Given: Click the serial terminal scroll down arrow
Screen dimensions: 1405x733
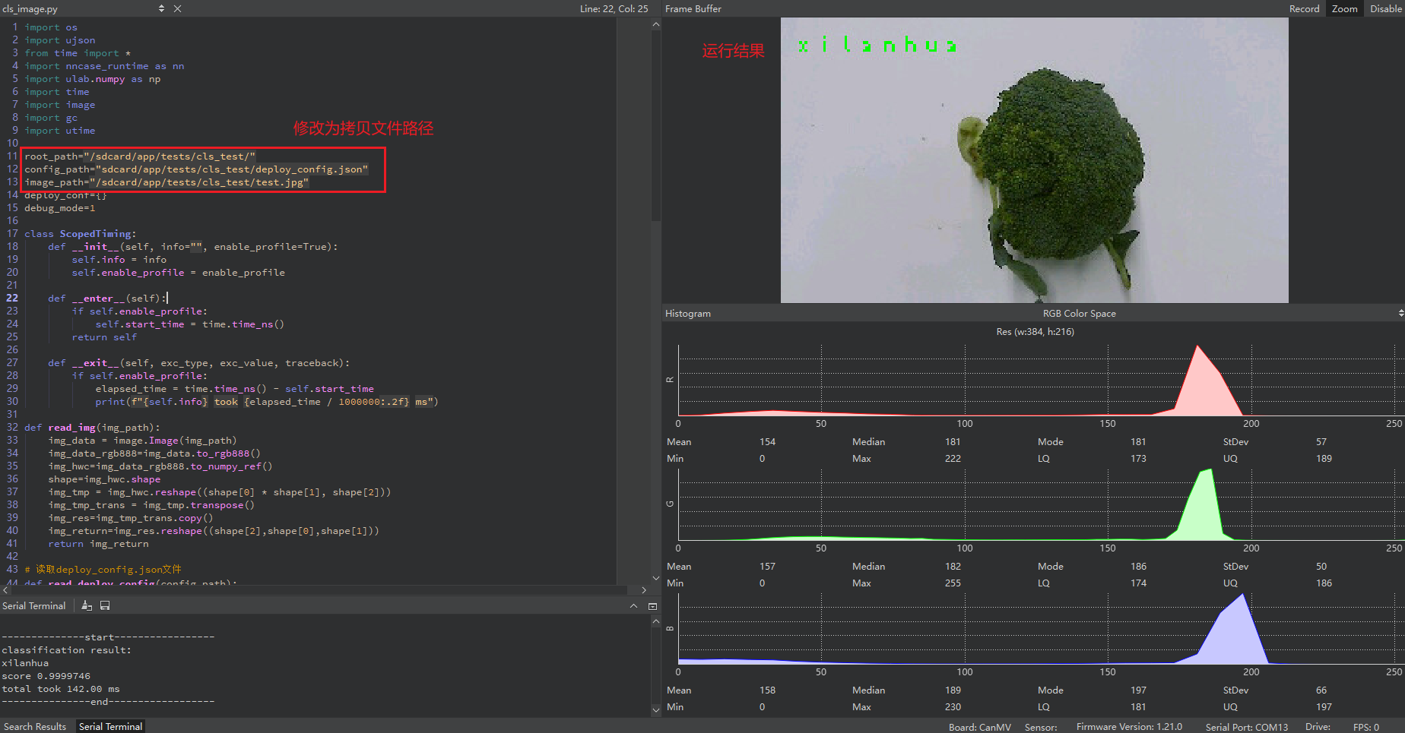Looking at the screenshot, I should [x=656, y=710].
